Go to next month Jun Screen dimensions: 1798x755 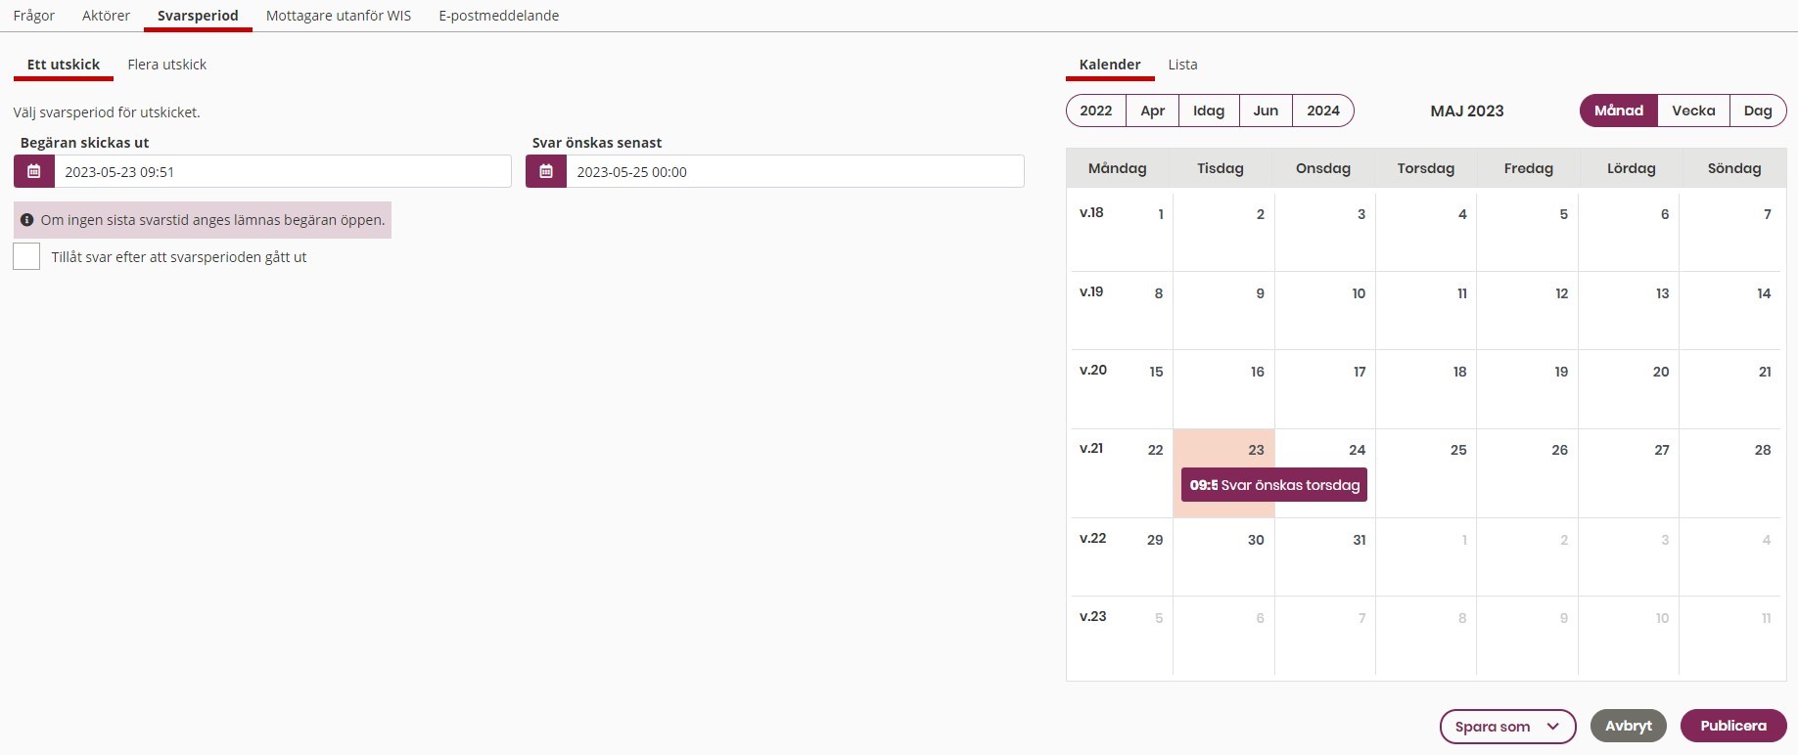tap(1266, 111)
